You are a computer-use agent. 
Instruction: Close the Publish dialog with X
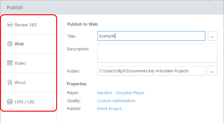216,7
